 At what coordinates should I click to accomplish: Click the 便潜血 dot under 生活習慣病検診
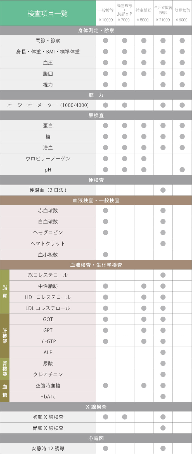tap(163, 190)
